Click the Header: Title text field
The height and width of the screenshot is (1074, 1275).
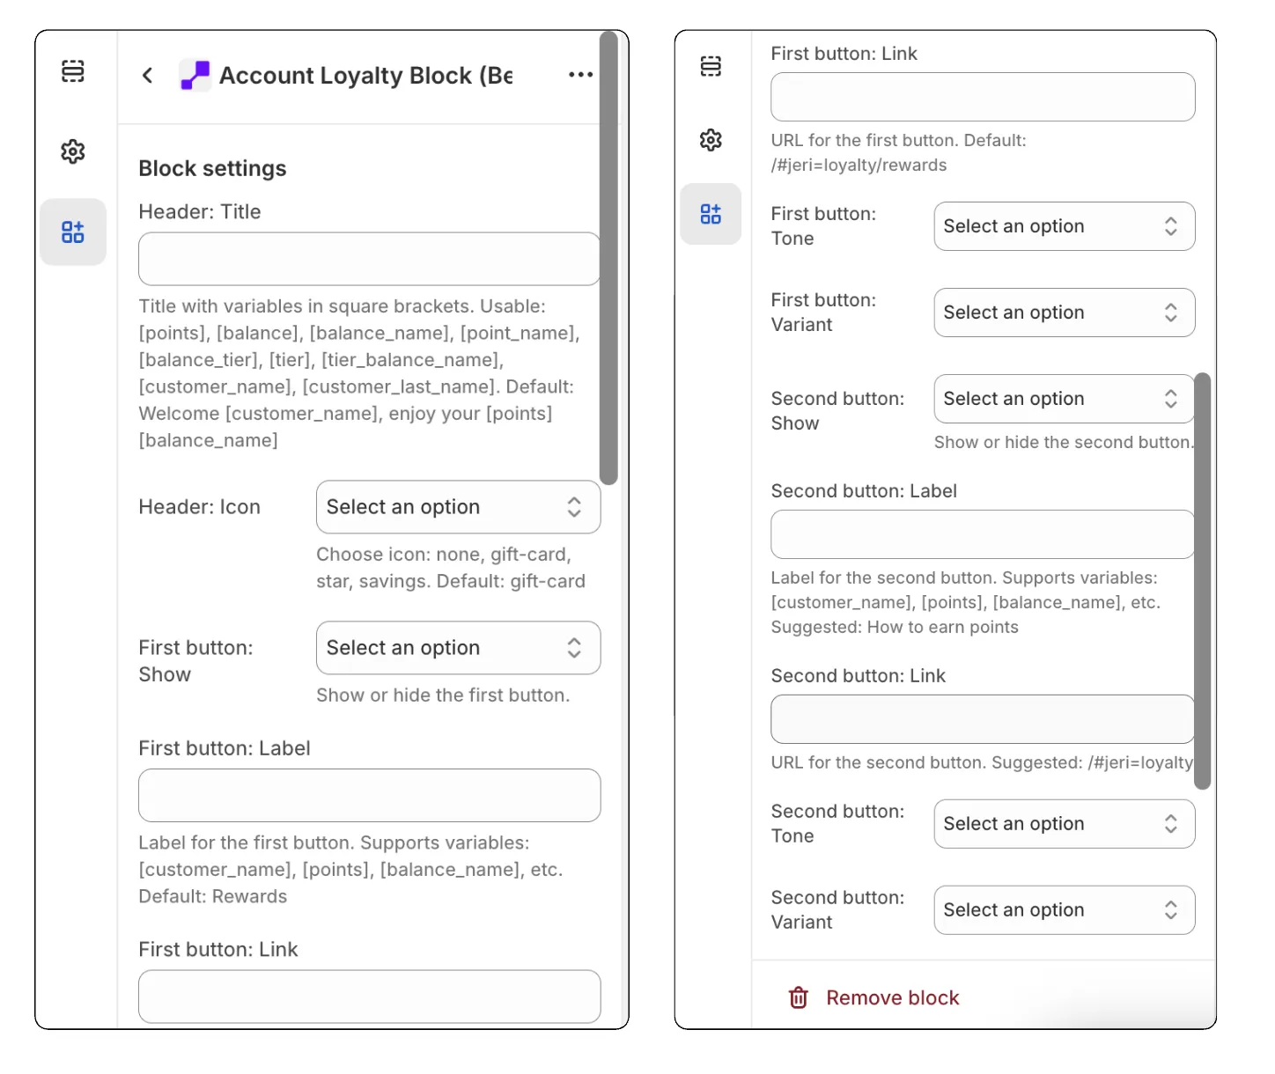[368, 259]
